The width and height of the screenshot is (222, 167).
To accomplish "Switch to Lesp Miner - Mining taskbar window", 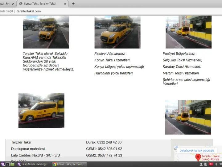I will (33, 164).
